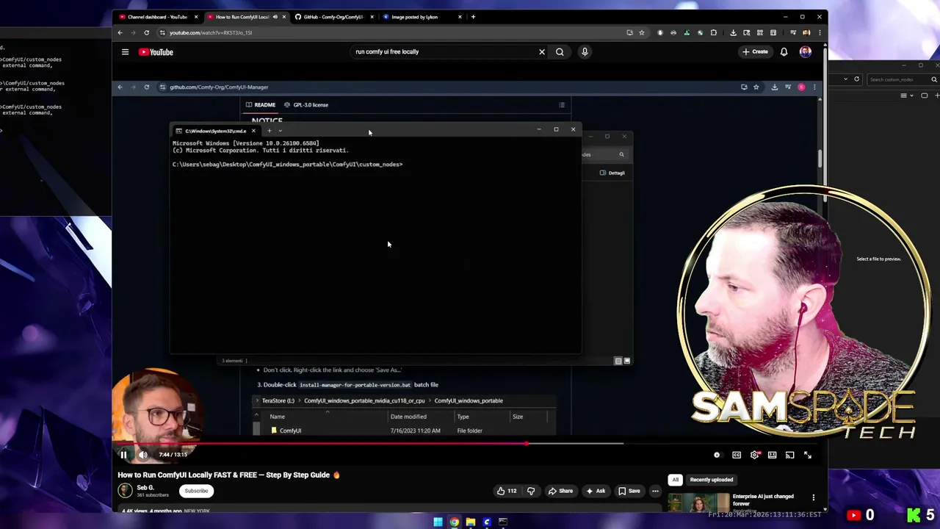The width and height of the screenshot is (940, 529).
Task: Open Chrome three-dot menu
Action: [820, 32]
